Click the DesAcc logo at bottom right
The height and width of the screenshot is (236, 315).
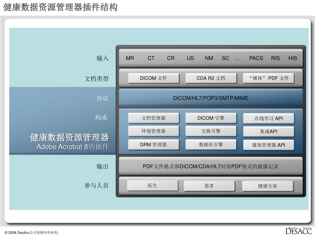(x=298, y=231)
